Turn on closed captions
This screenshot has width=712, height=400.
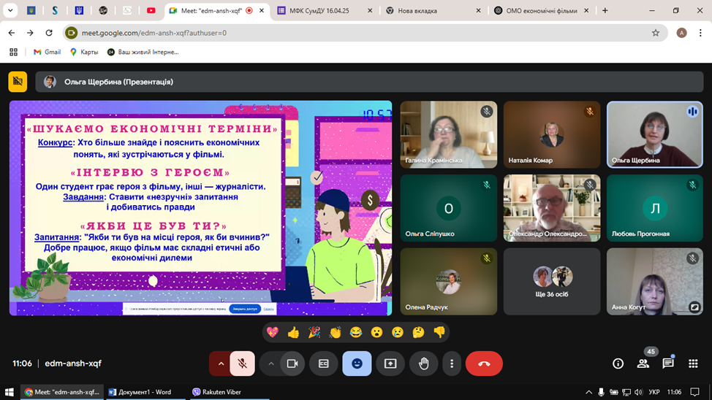coord(324,364)
